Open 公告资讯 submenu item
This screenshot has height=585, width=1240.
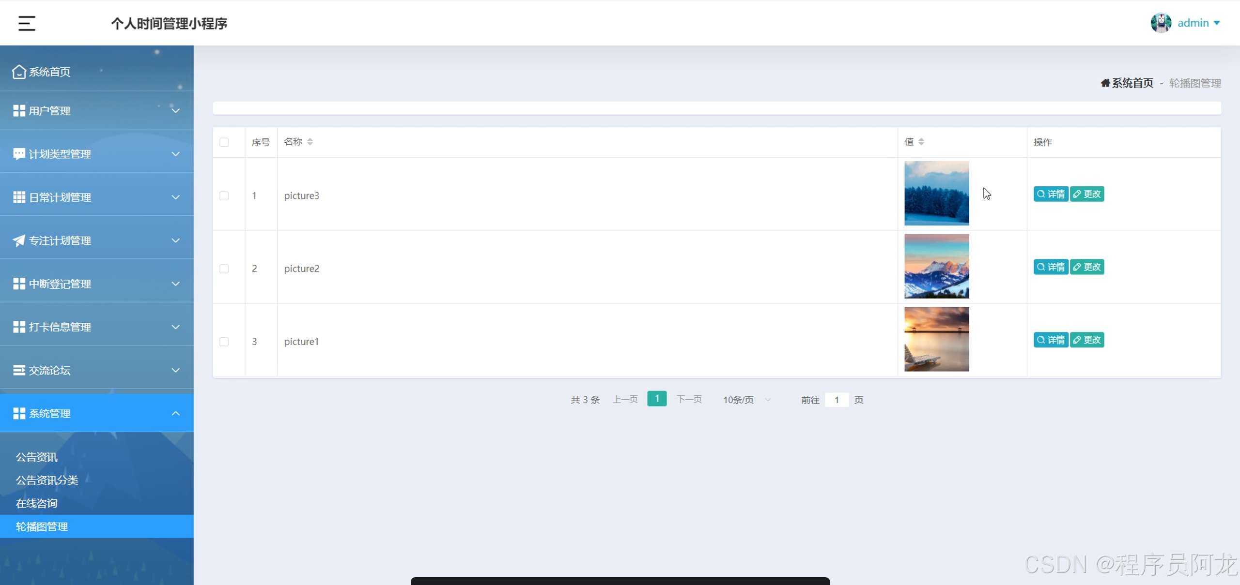tap(37, 457)
